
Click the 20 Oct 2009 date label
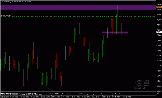tap(24, 97)
